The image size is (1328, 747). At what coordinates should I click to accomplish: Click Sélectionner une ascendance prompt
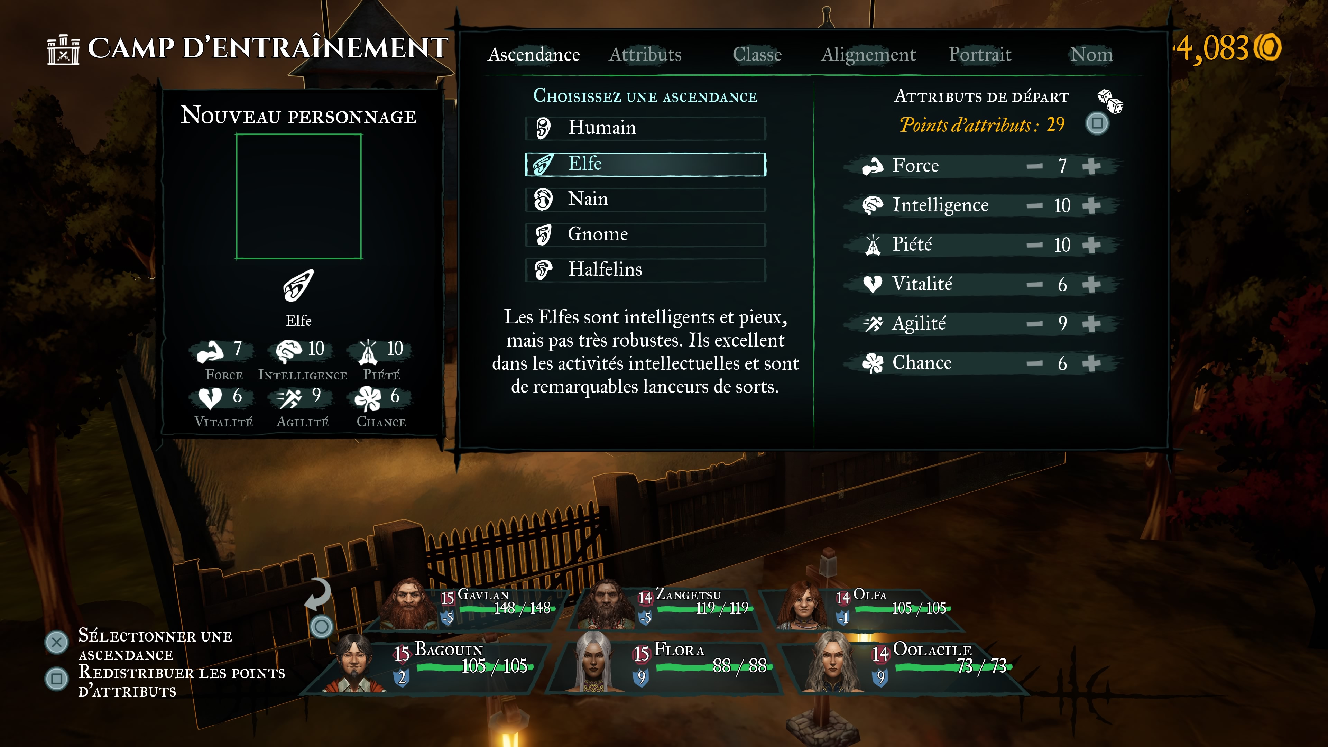pos(155,644)
